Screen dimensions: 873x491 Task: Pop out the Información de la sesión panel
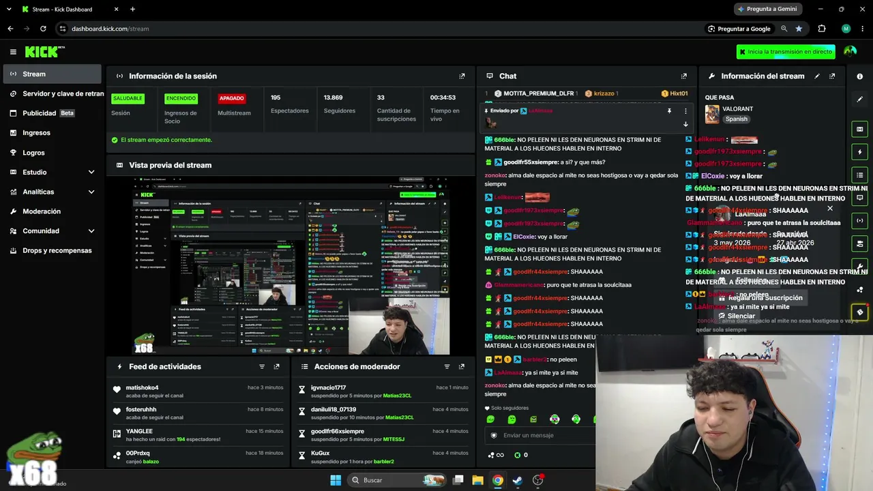pyautogui.click(x=462, y=76)
